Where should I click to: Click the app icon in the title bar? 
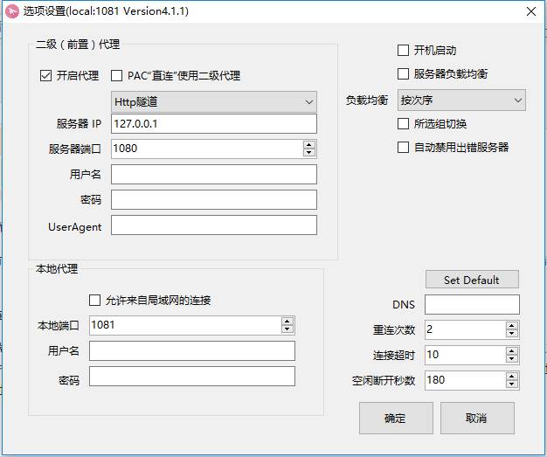point(11,11)
